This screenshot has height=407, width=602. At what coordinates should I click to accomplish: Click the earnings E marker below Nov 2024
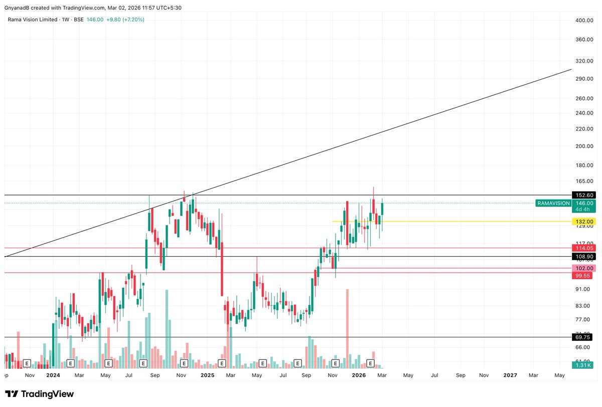click(x=184, y=362)
